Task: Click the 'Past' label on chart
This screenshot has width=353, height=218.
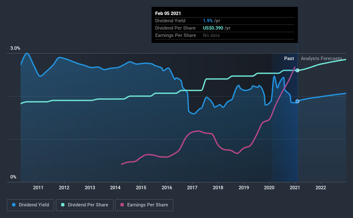Action: tap(289, 58)
